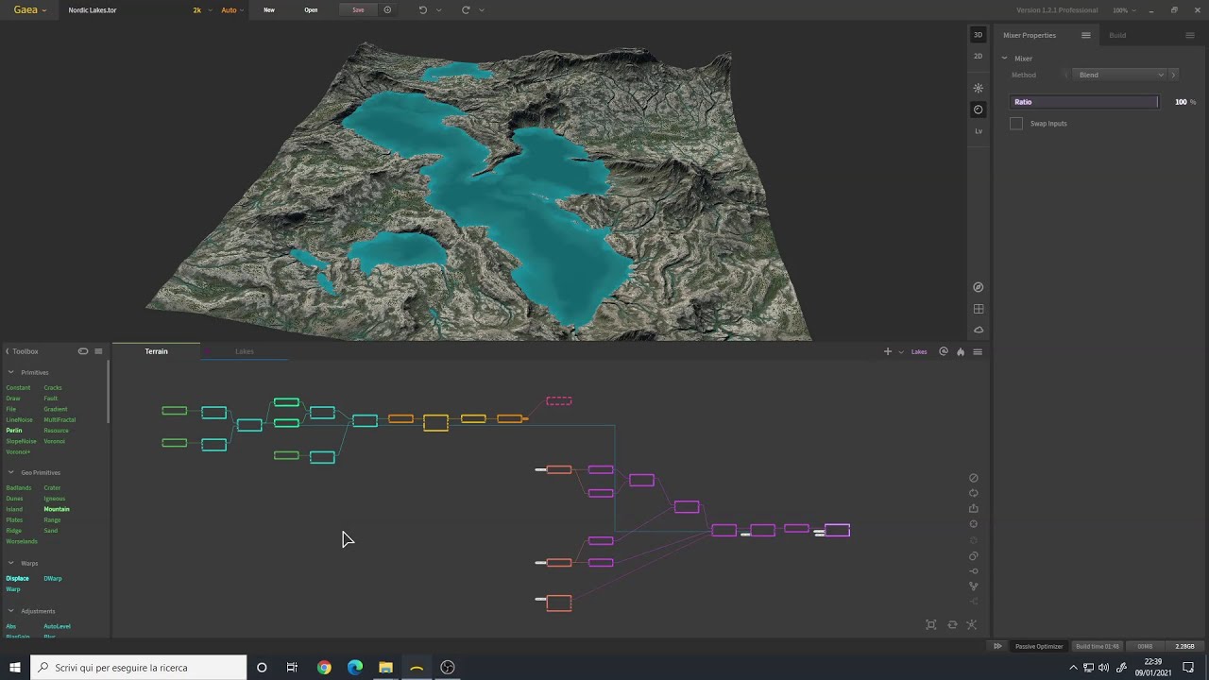Add a Displace node from toolbox
This screenshot has height=680, width=1209.
point(17,578)
